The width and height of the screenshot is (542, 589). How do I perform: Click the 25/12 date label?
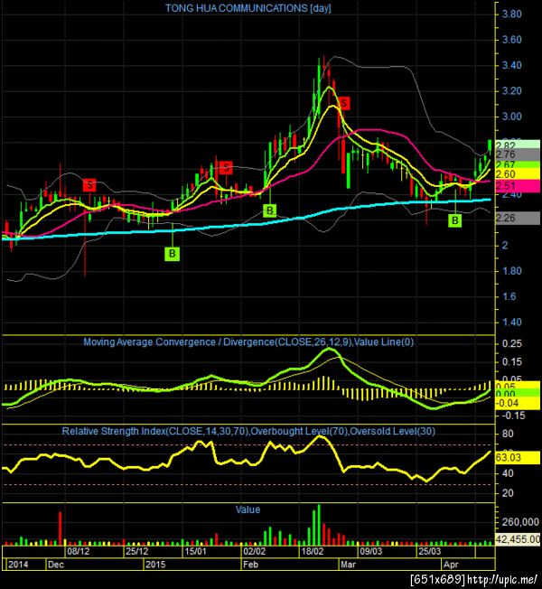click(136, 551)
